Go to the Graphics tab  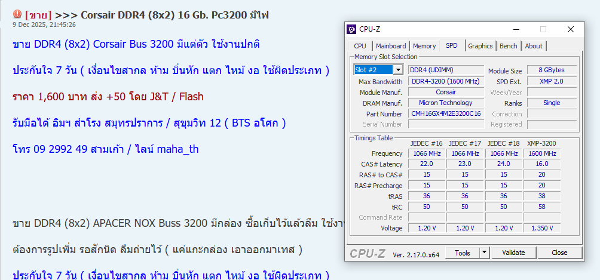pos(480,46)
